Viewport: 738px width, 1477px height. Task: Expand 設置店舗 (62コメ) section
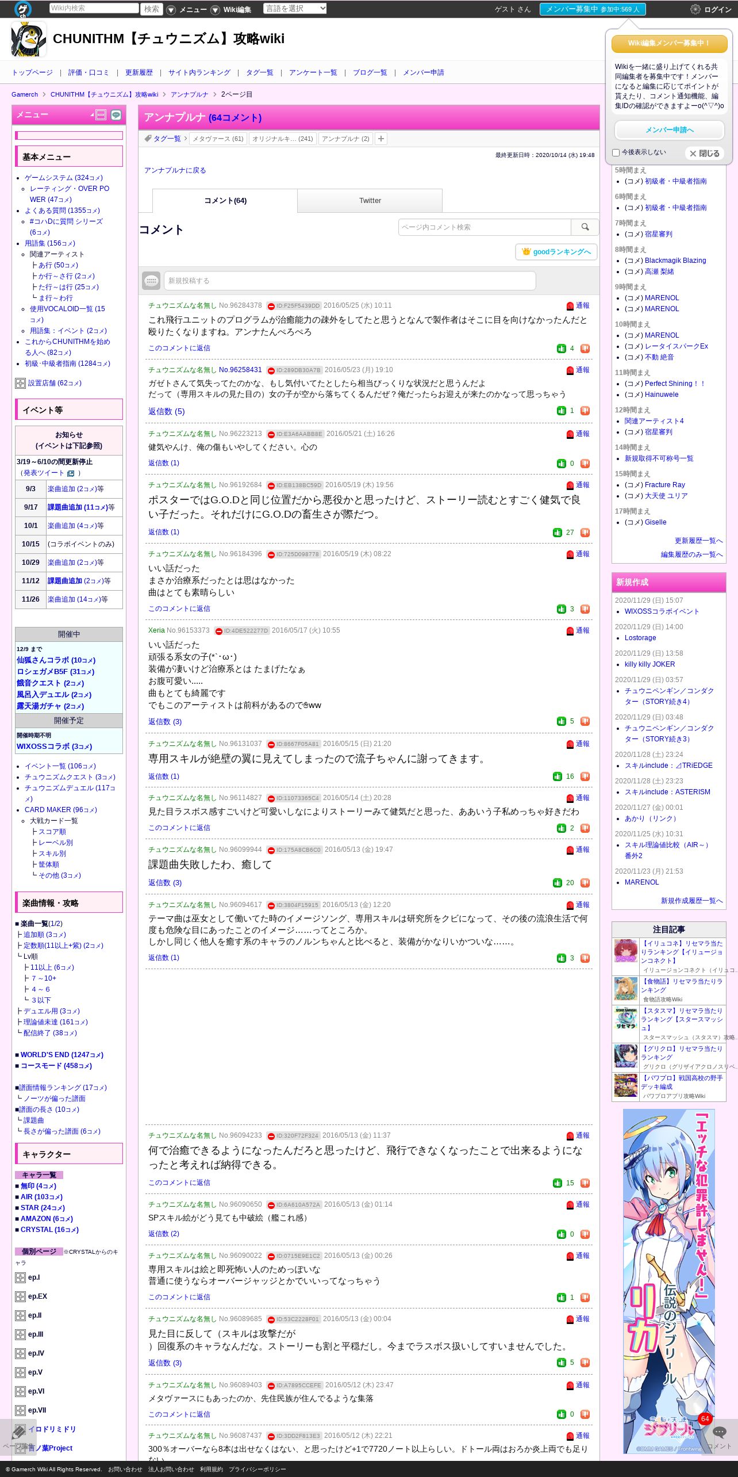coord(20,384)
